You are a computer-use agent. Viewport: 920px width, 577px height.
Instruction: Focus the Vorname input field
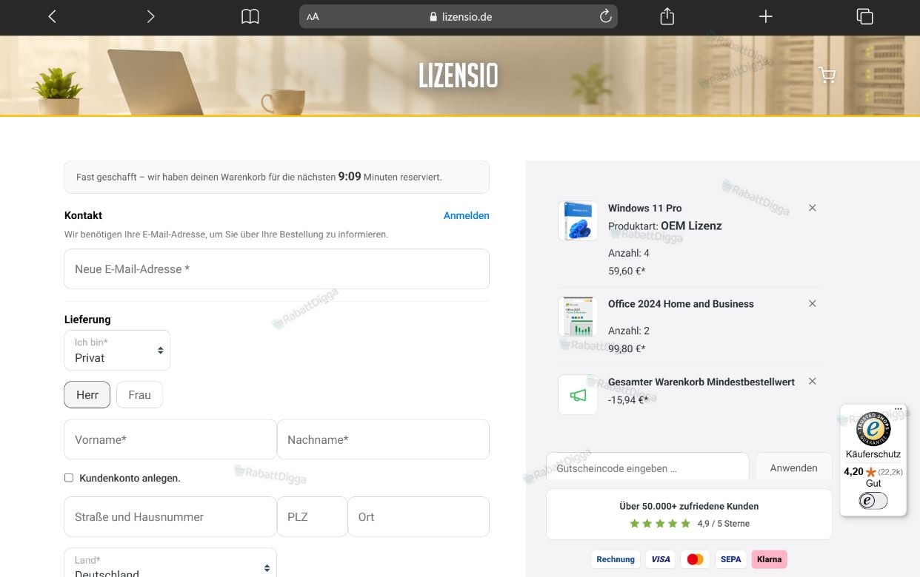click(x=170, y=440)
